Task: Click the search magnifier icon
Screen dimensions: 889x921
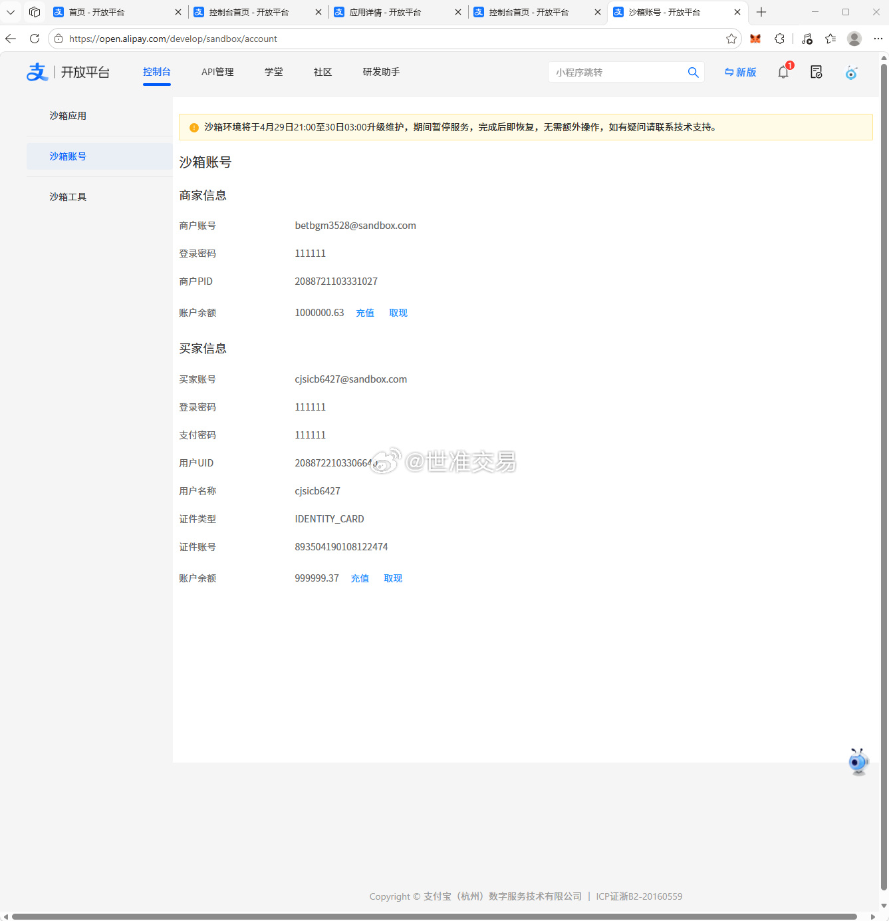Action: coord(693,73)
